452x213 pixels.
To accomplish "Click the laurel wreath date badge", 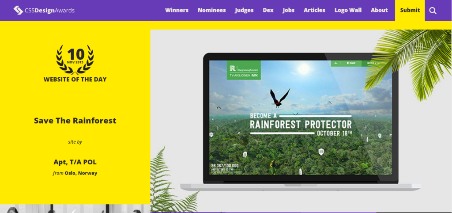I will click(x=75, y=60).
